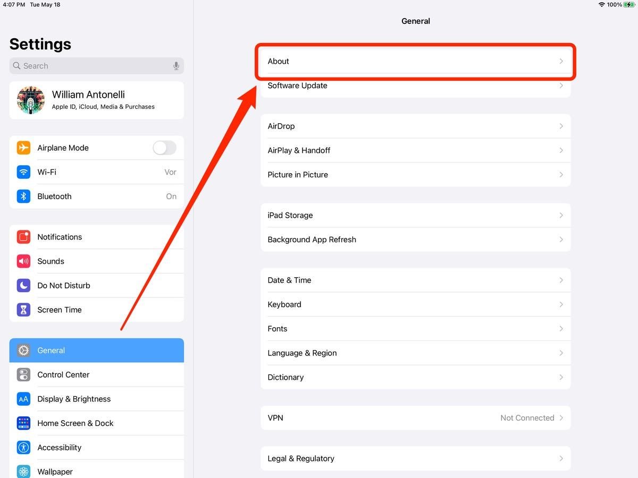Open Notifications via its red bell icon

tap(23, 236)
